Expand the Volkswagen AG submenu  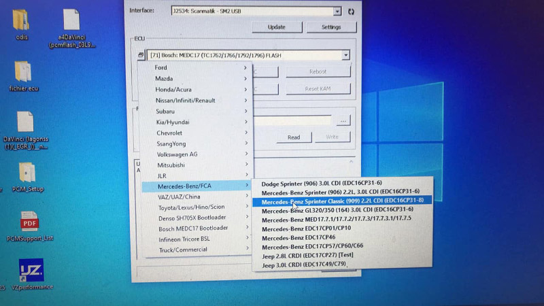[x=198, y=154]
